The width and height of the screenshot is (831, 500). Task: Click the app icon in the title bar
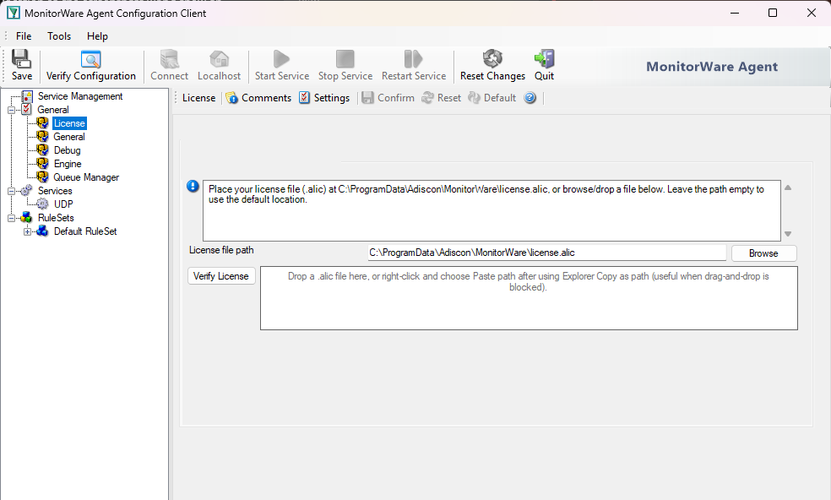pos(14,13)
